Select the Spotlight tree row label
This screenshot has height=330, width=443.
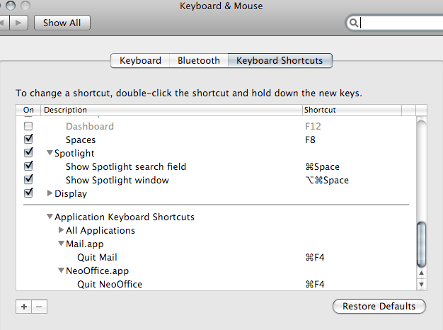pyautogui.click(x=74, y=153)
